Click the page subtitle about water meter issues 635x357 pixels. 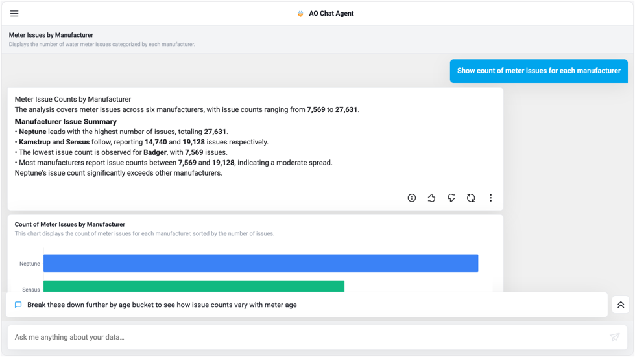102,45
